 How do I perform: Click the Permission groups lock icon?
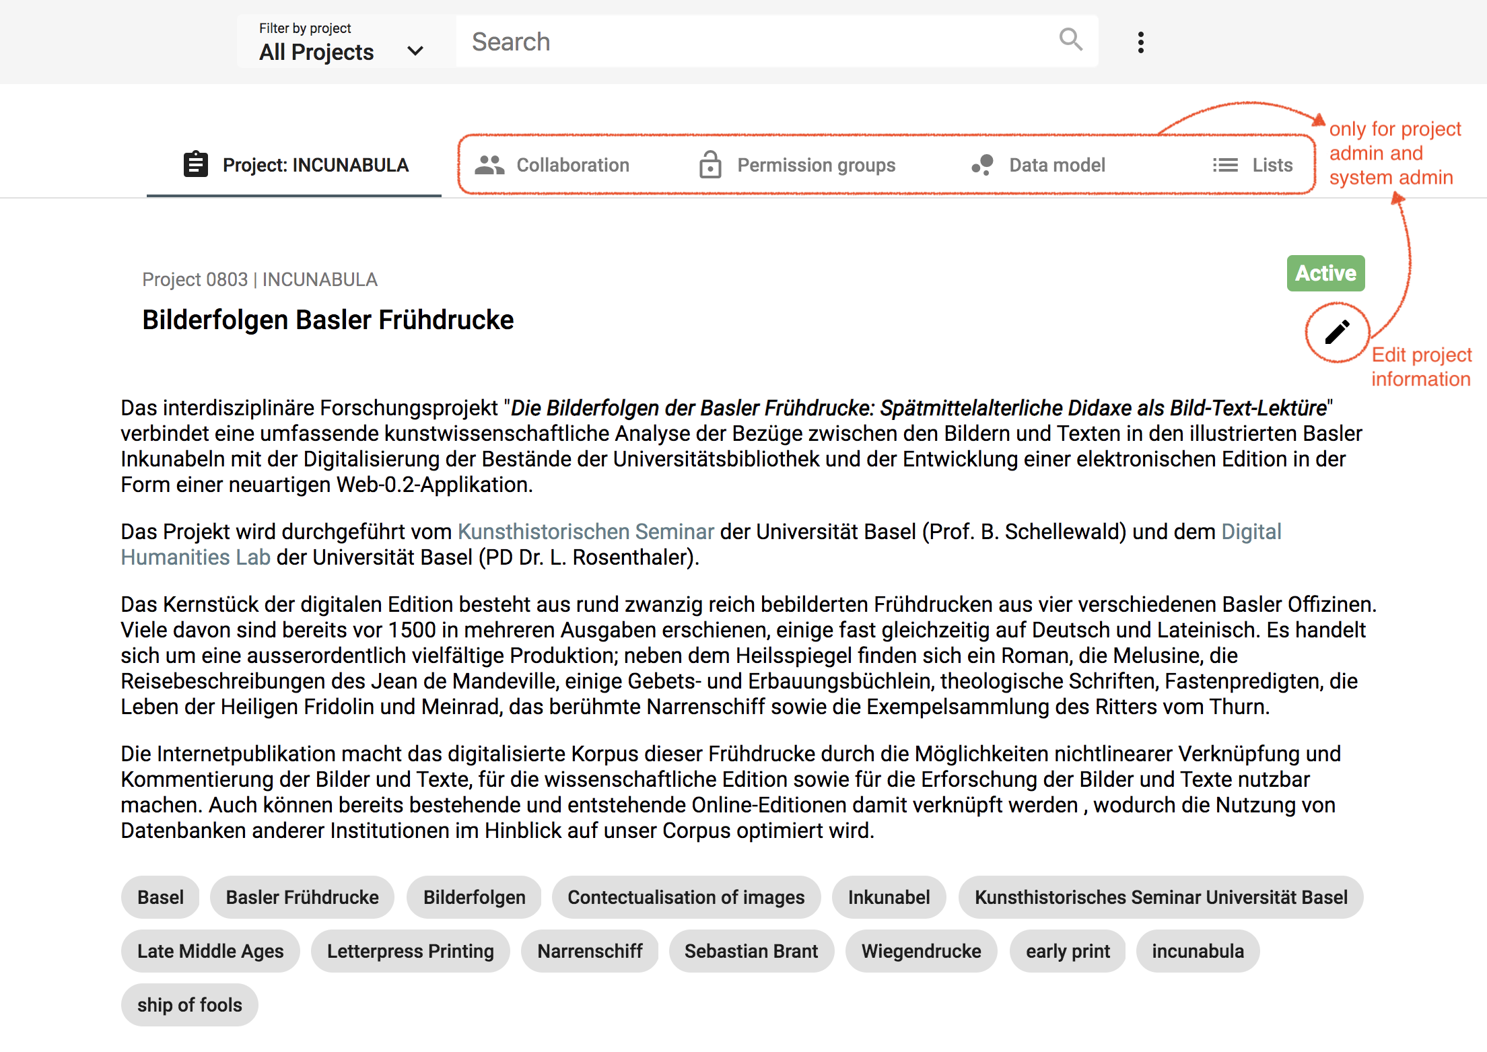tap(710, 165)
